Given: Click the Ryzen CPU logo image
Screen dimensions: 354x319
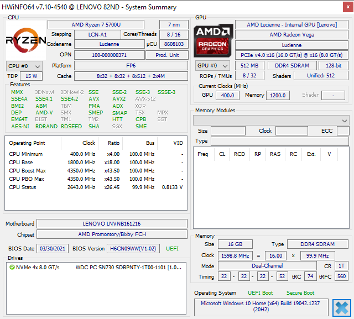Looking at the screenshot, I should point(26,40).
